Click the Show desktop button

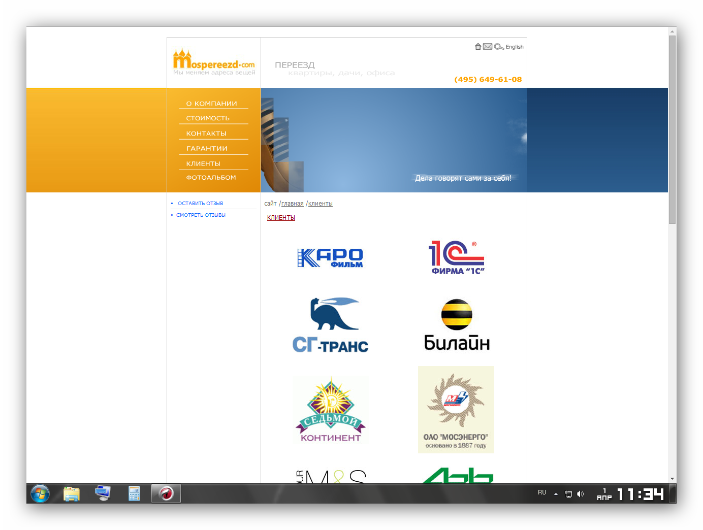click(673, 493)
